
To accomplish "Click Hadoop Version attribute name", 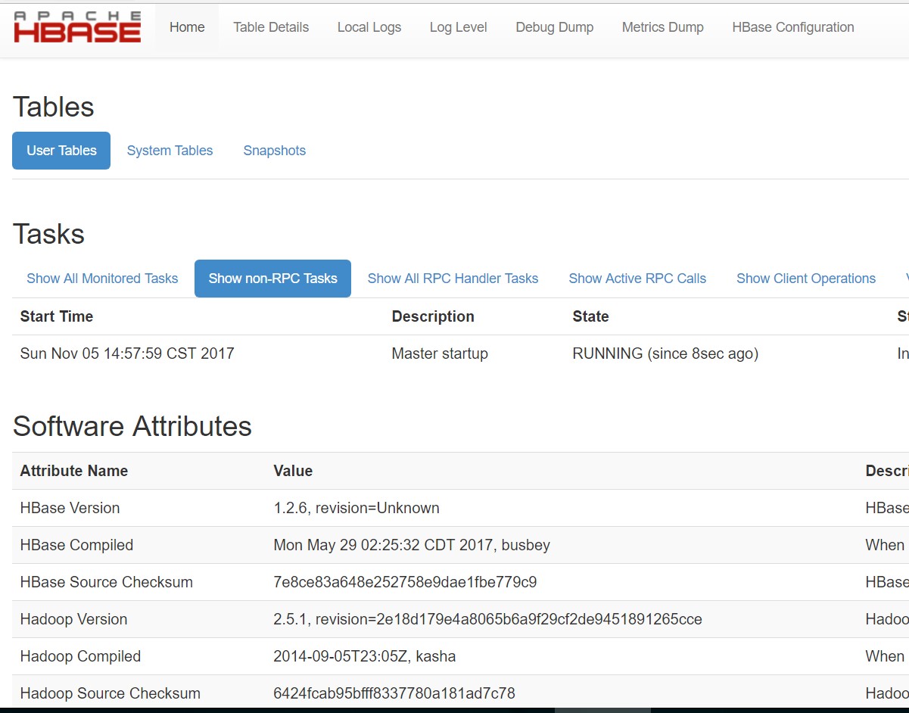I will pos(73,619).
